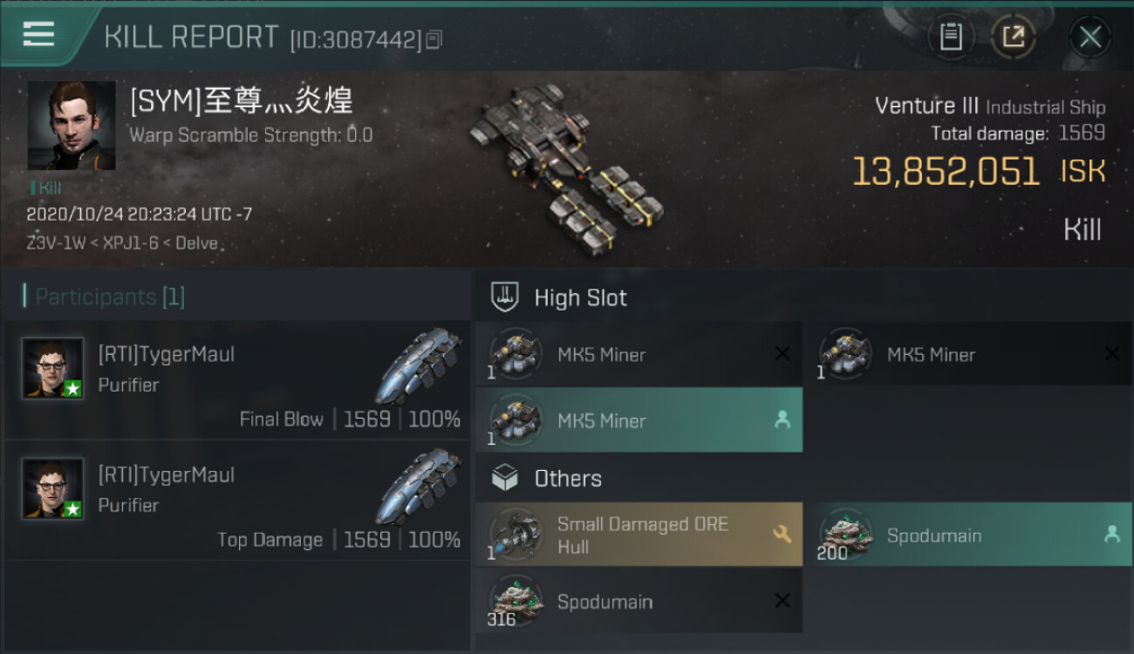Viewport: 1134px width, 654px height.
Task: Select the victim's character portrait
Action: pos(72,126)
